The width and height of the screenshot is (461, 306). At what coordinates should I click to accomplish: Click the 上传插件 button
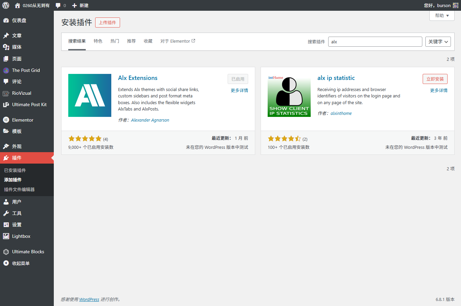coord(108,23)
